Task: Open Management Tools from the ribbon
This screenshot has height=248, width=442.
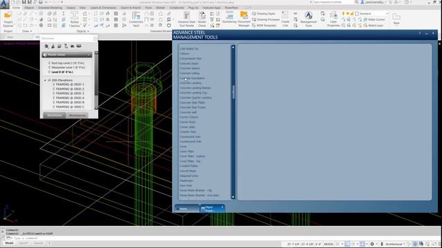Action: point(309,19)
